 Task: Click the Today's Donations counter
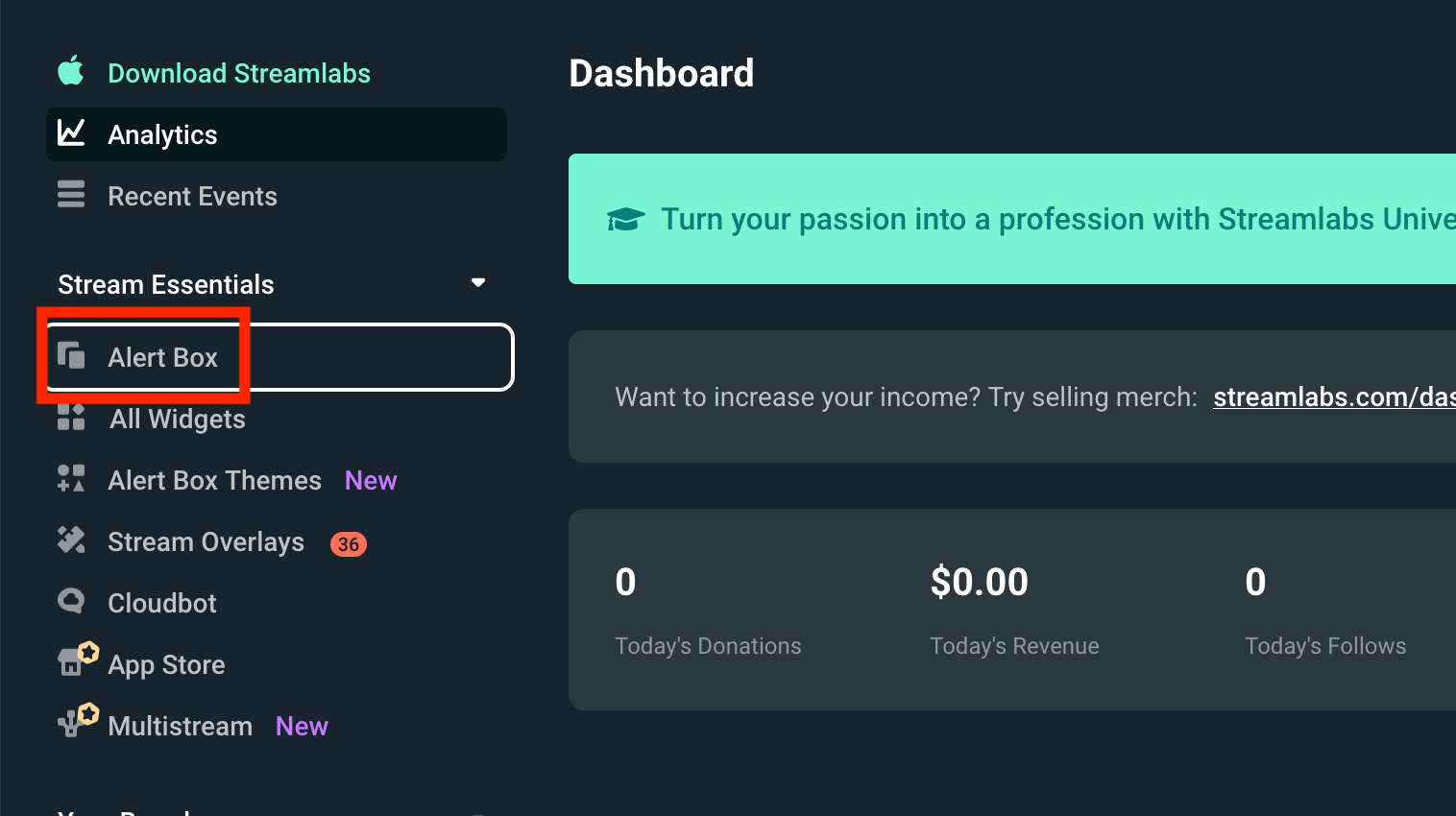[708, 645]
